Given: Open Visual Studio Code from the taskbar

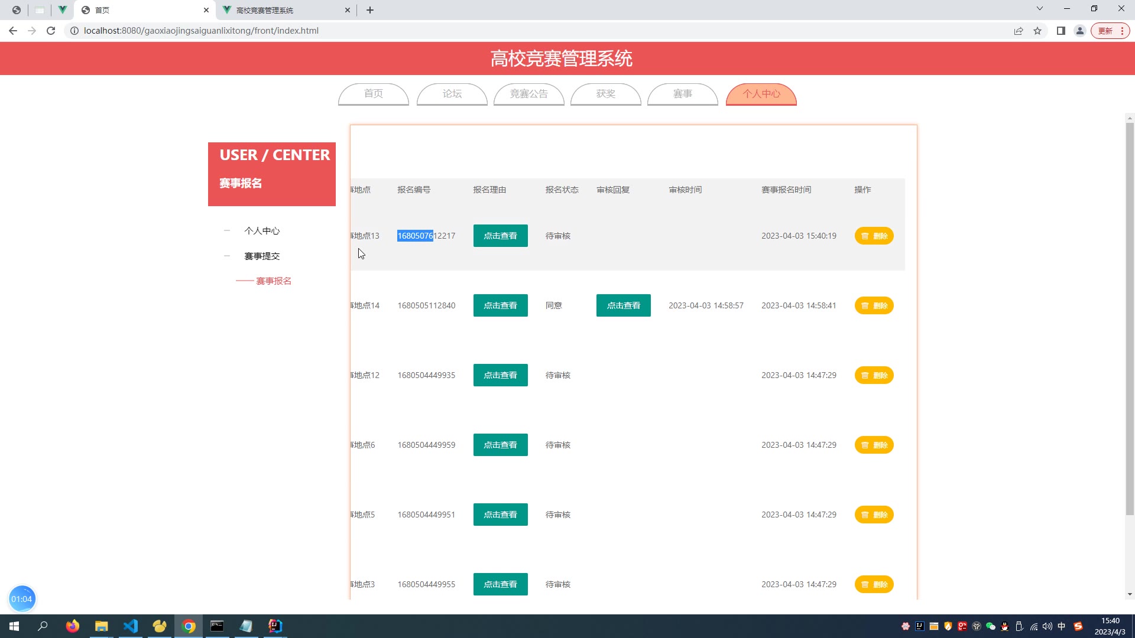Looking at the screenshot, I should tap(131, 626).
